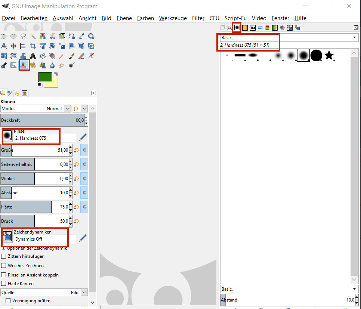
Task: Open the brushes dock configuration menu
Action: tap(356, 28)
